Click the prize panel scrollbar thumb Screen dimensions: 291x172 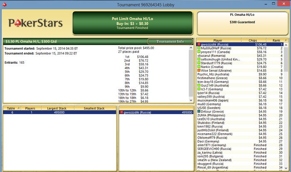pyautogui.click(x=191, y=73)
